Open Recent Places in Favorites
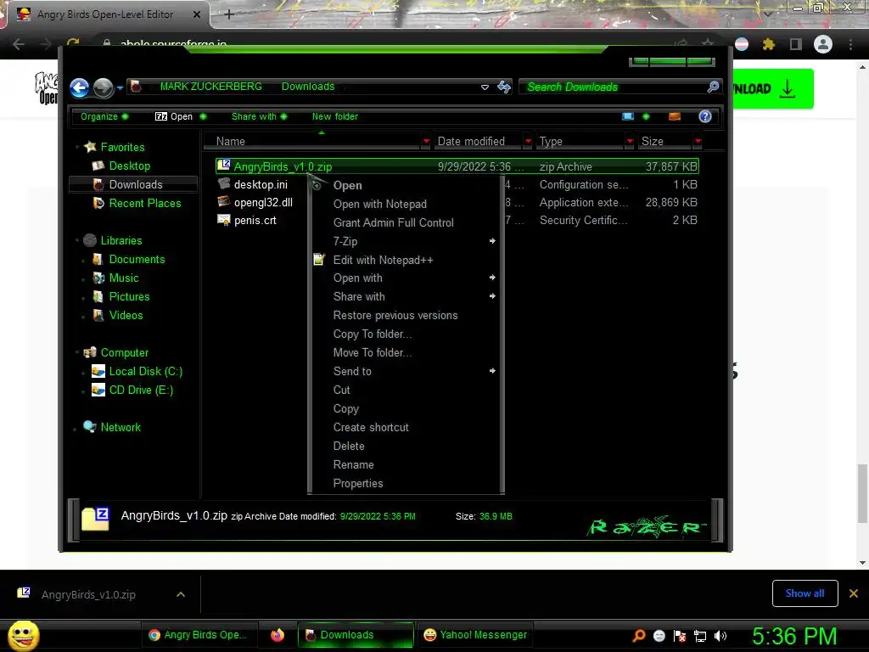This screenshot has width=869, height=652. point(144,203)
